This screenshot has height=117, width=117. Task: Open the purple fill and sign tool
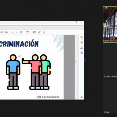(x=82, y=48)
